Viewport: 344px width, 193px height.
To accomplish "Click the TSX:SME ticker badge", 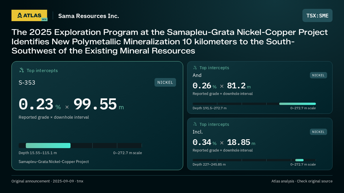I will 317,15.
